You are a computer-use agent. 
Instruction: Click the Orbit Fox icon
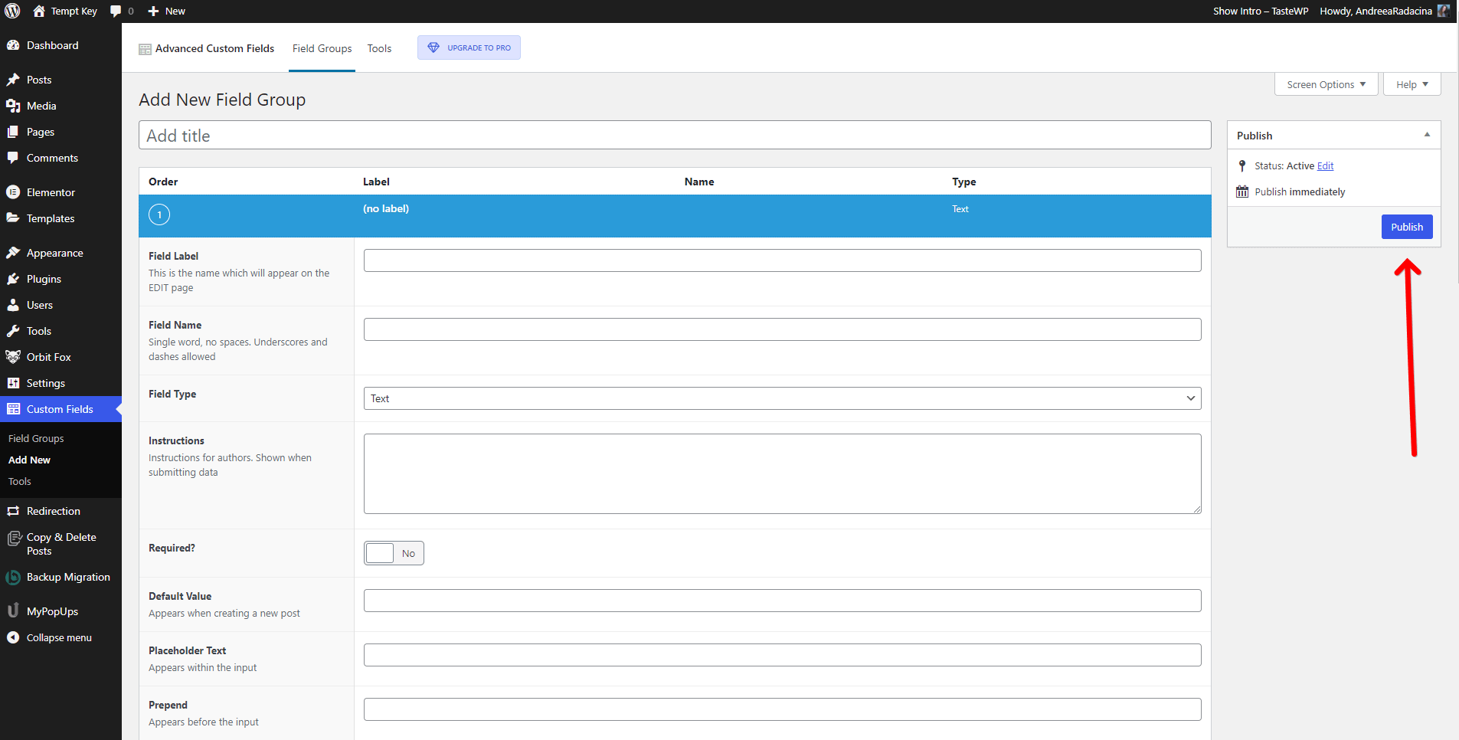click(13, 357)
